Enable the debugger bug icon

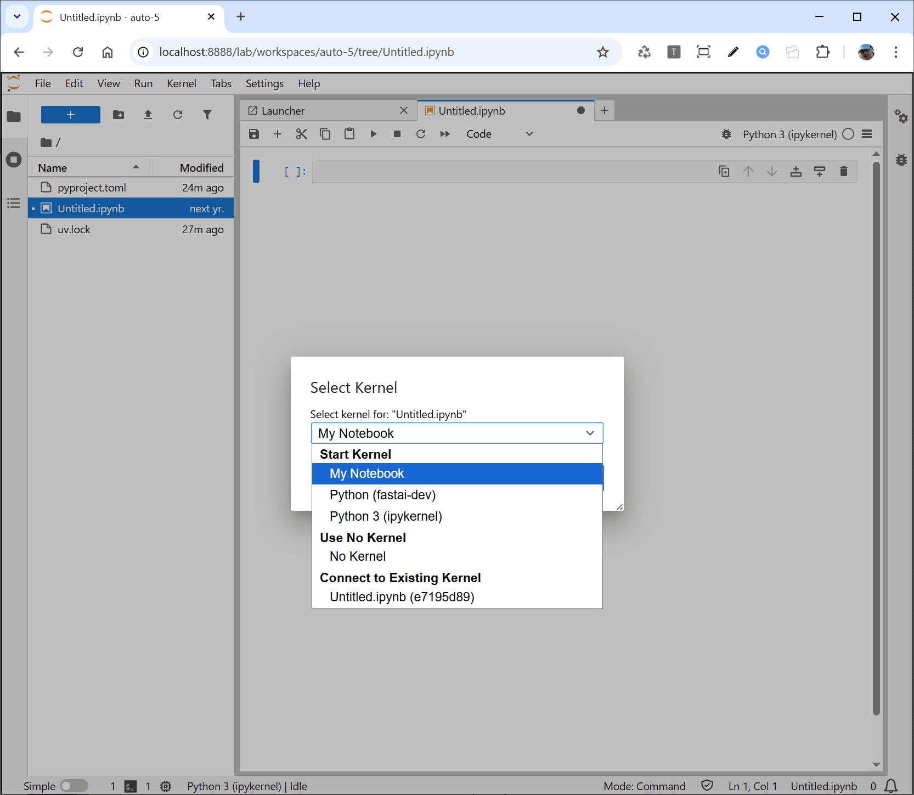coord(726,134)
